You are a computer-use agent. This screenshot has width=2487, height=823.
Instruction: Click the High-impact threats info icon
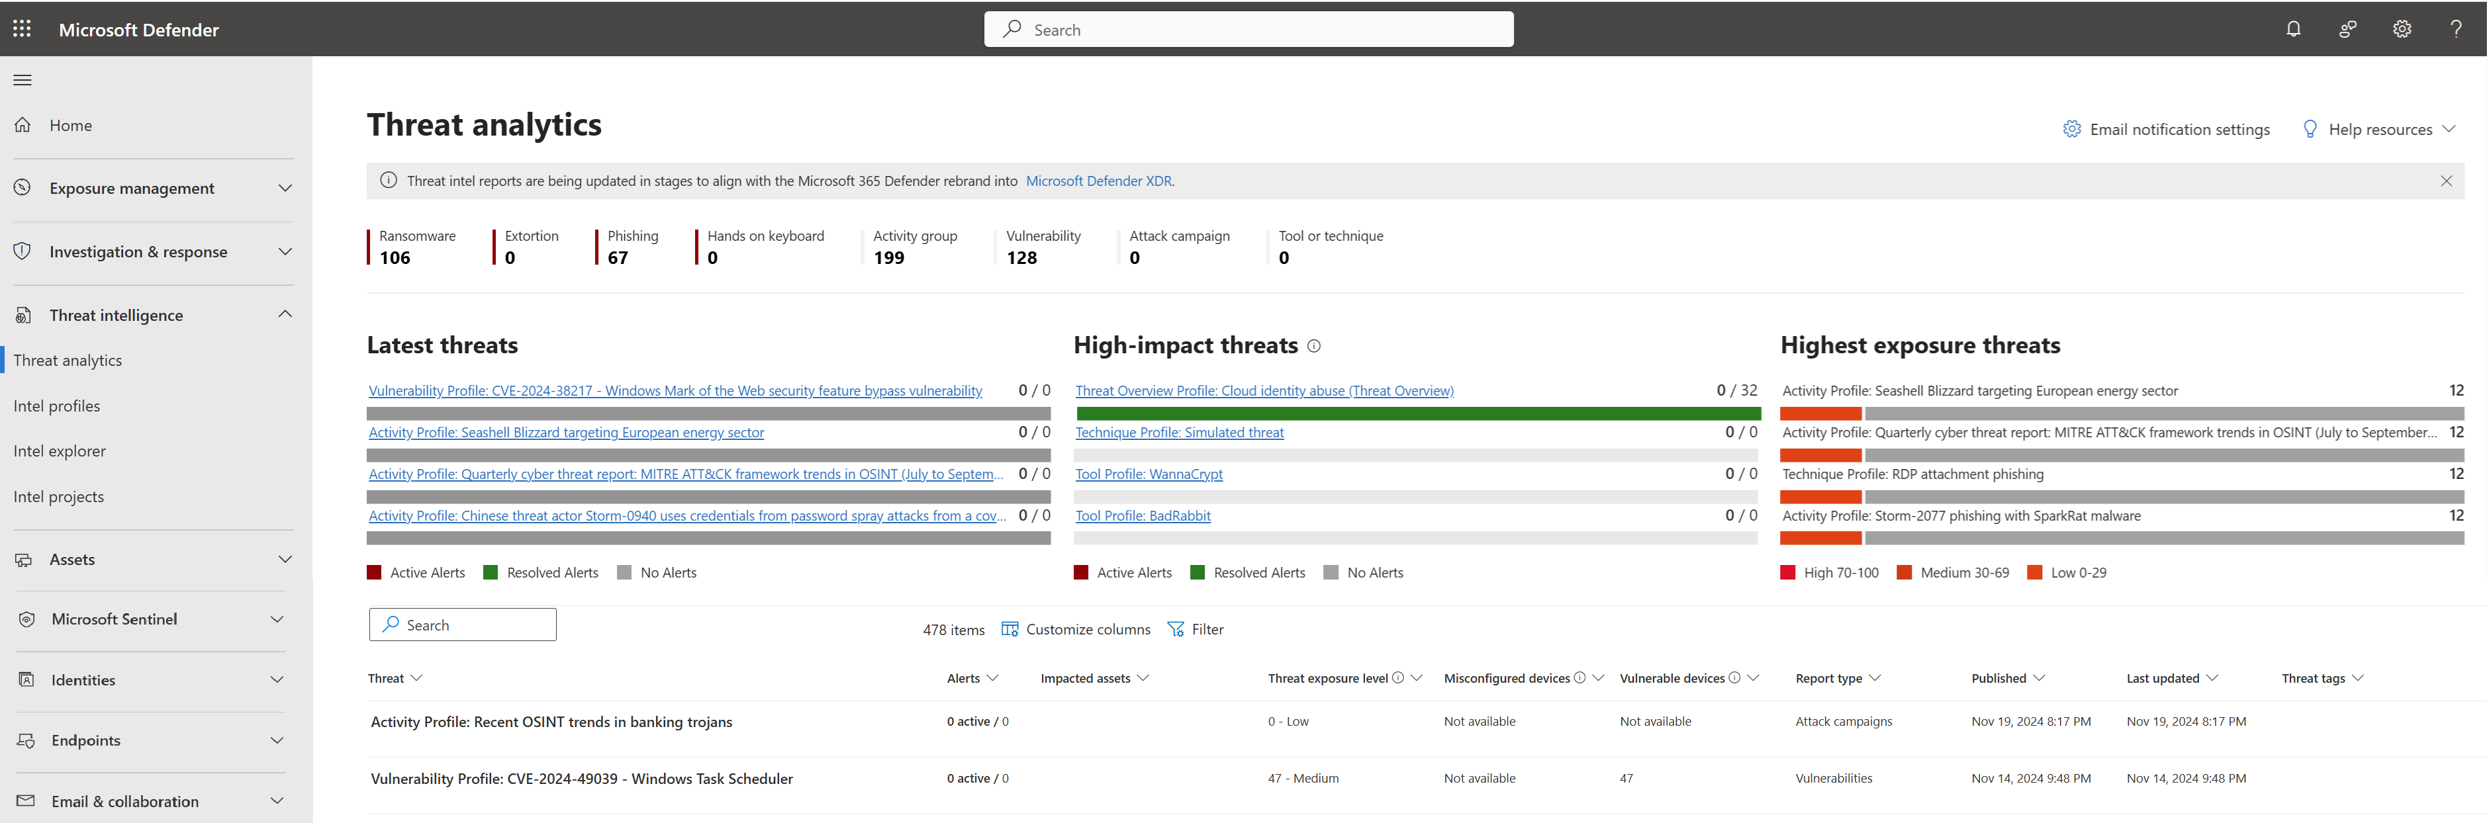pos(1313,347)
